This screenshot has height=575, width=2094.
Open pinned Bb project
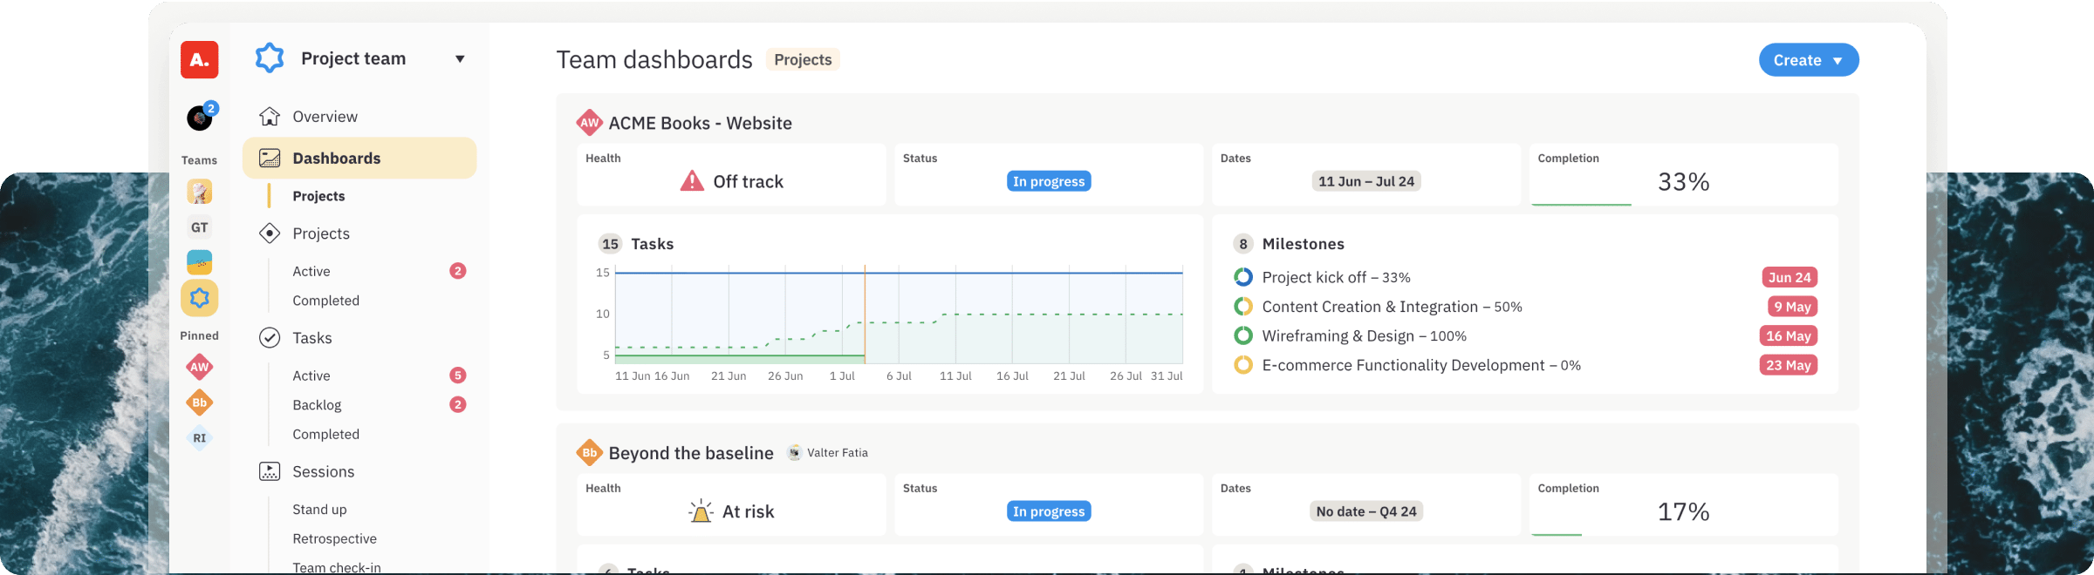tap(200, 402)
